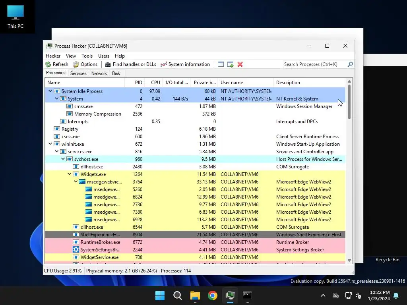Open the Help menu

[120, 56]
